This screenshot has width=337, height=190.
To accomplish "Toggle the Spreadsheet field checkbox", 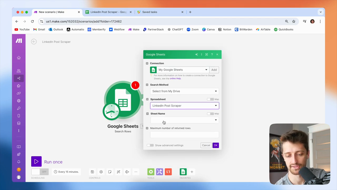I will tap(147, 99).
